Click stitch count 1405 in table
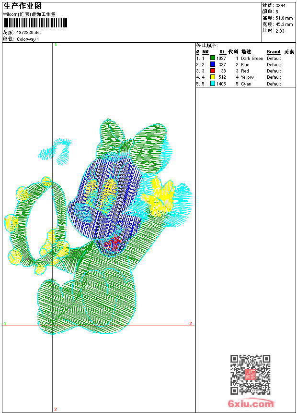Viewport: 297px width, 413px height. click(221, 84)
